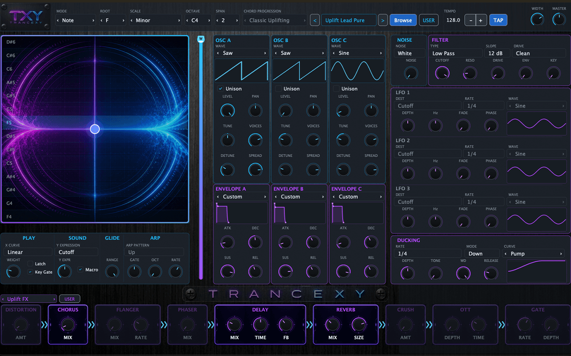Click the previous preset arrow button

[315, 20]
